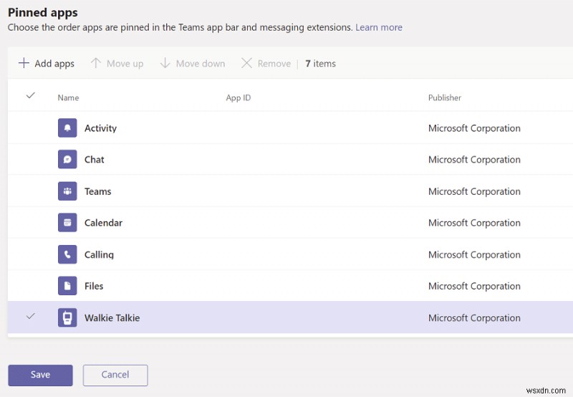
Task: Click Microsoft Corporation in Files row
Action: [x=474, y=286]
